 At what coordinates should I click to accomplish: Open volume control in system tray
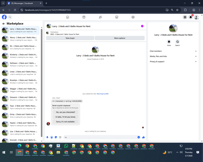point(181,152)
